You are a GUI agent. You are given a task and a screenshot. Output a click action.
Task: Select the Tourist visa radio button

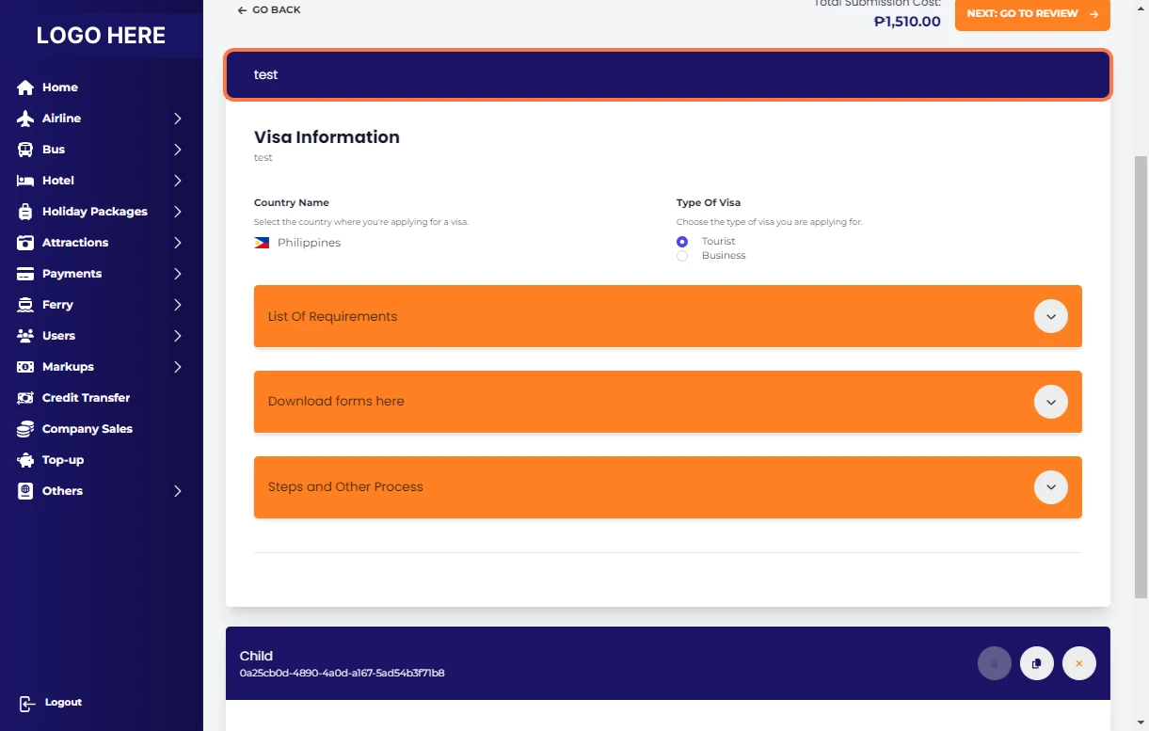(682, 242)
